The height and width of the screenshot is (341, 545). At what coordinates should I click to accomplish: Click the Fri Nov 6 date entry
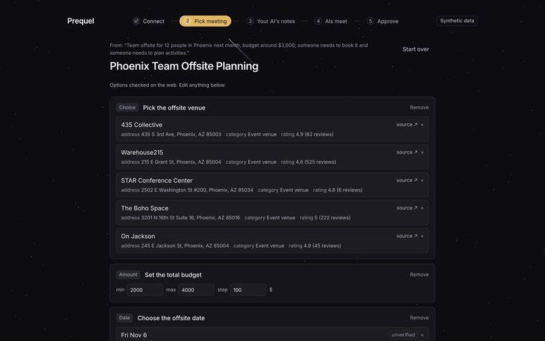(x=134, y=335)
